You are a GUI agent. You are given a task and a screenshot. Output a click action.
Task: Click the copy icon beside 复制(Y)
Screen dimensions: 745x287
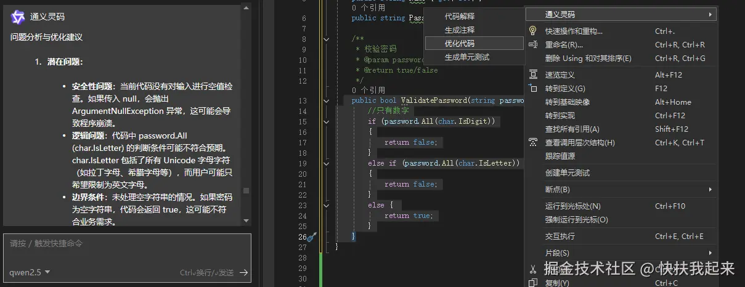coord(533,283)
